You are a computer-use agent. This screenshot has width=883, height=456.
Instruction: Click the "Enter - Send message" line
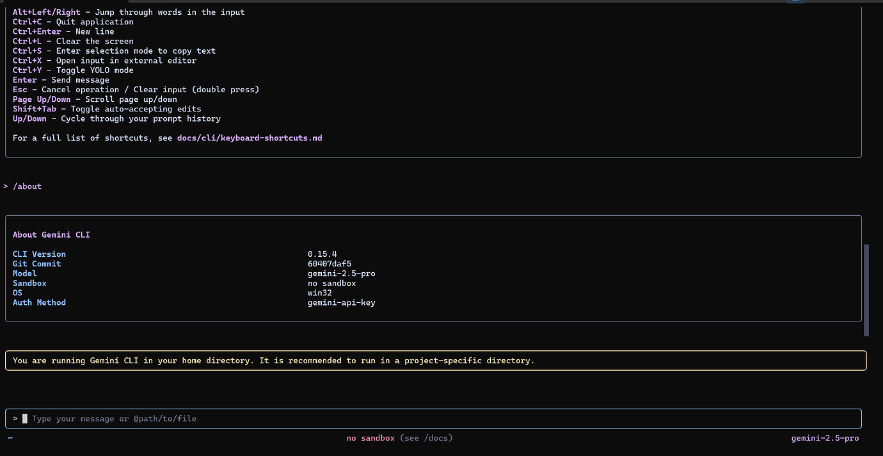click(61, 80)
